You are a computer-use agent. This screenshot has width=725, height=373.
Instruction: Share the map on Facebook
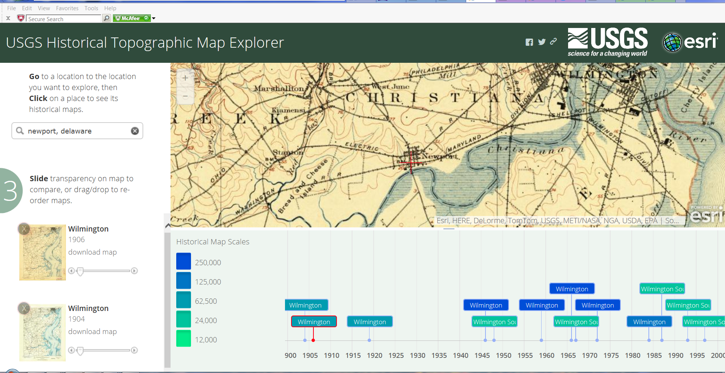[529, 42]
